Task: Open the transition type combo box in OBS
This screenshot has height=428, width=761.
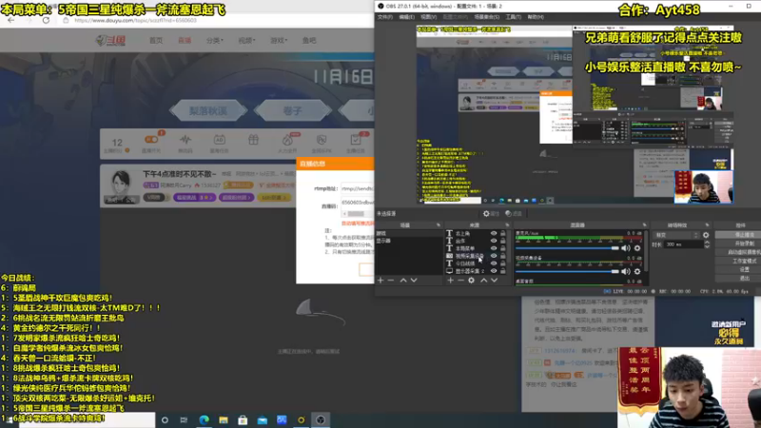Action: (676, 235)
